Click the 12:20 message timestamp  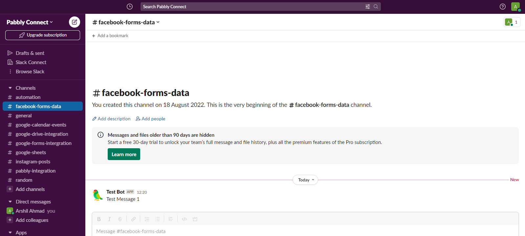point(142,192)
